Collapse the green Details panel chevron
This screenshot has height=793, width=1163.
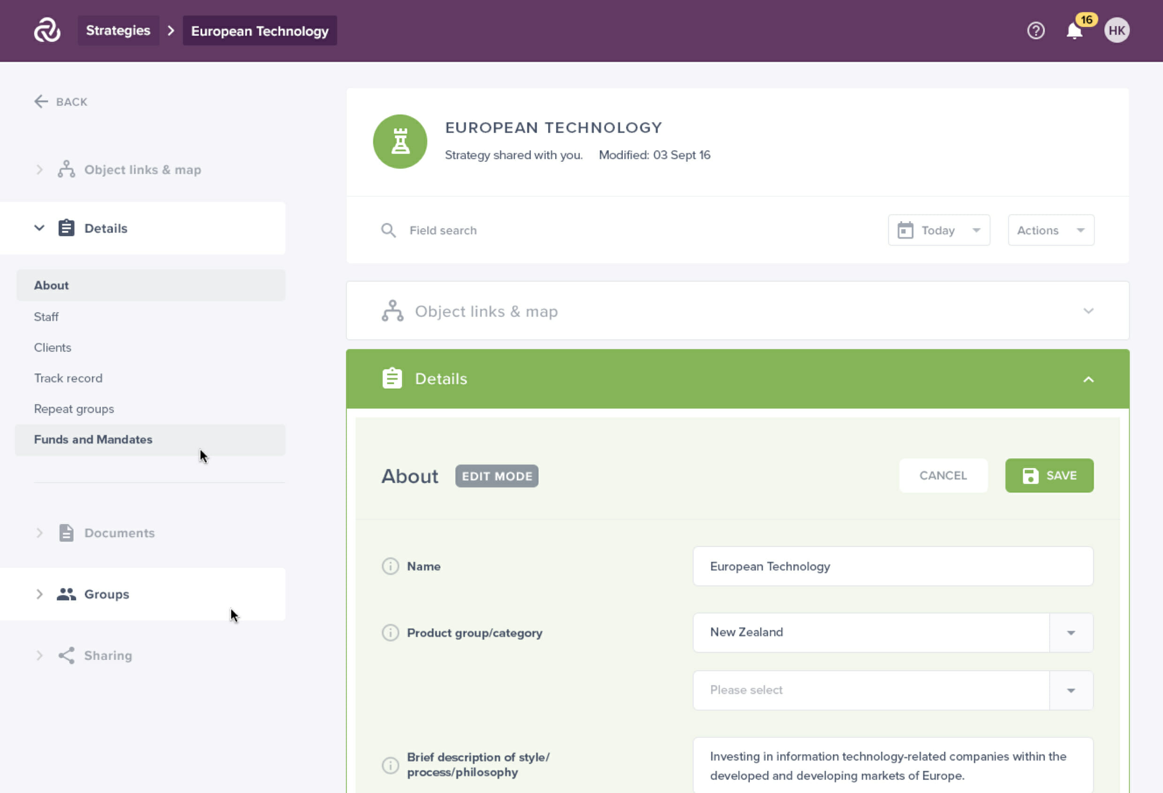coord(1088,380)
